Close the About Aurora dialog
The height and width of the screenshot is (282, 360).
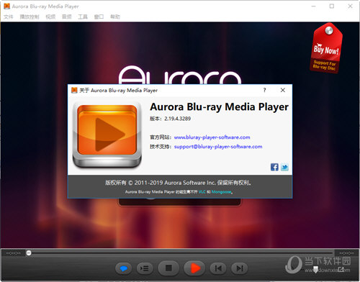283,90
